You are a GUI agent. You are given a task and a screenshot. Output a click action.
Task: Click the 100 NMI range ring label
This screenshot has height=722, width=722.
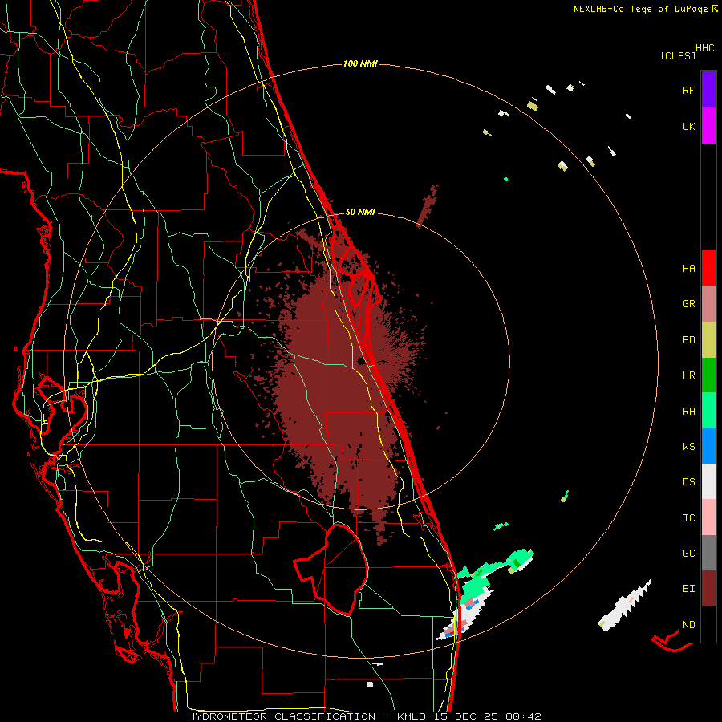360,63
